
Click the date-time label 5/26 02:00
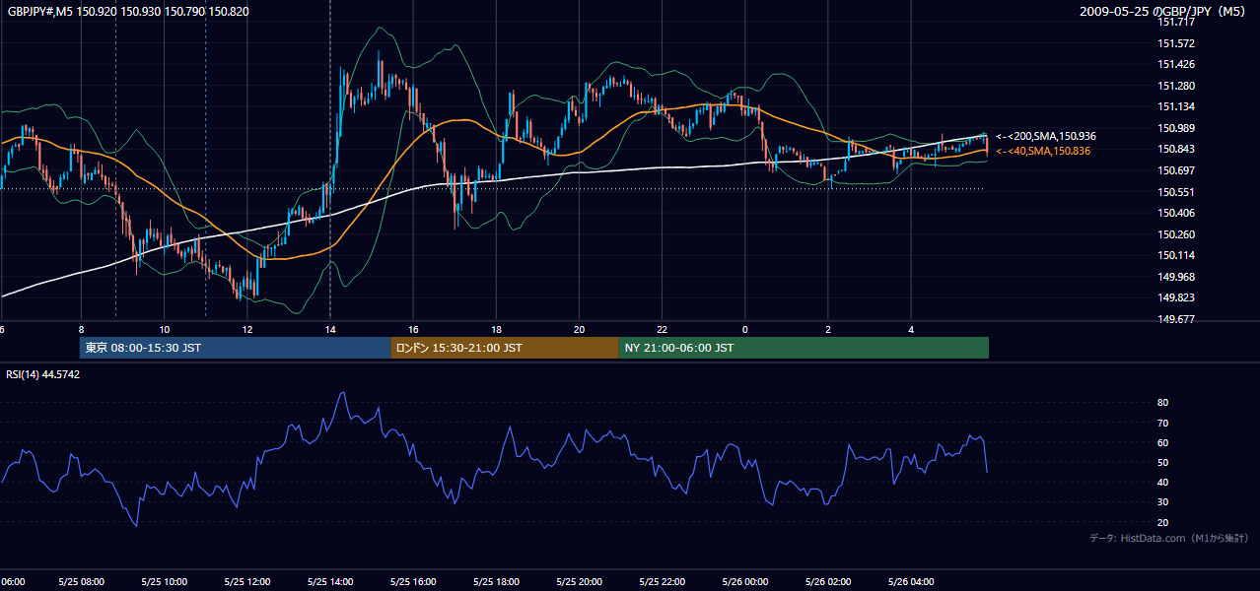pos(827,582)
